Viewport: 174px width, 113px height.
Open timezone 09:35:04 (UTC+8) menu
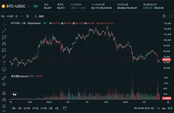144,108
